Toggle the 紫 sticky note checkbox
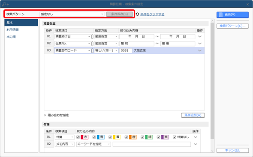Image resolution: width=253 pixels, height=157 pixels. (x=159, y=137)
